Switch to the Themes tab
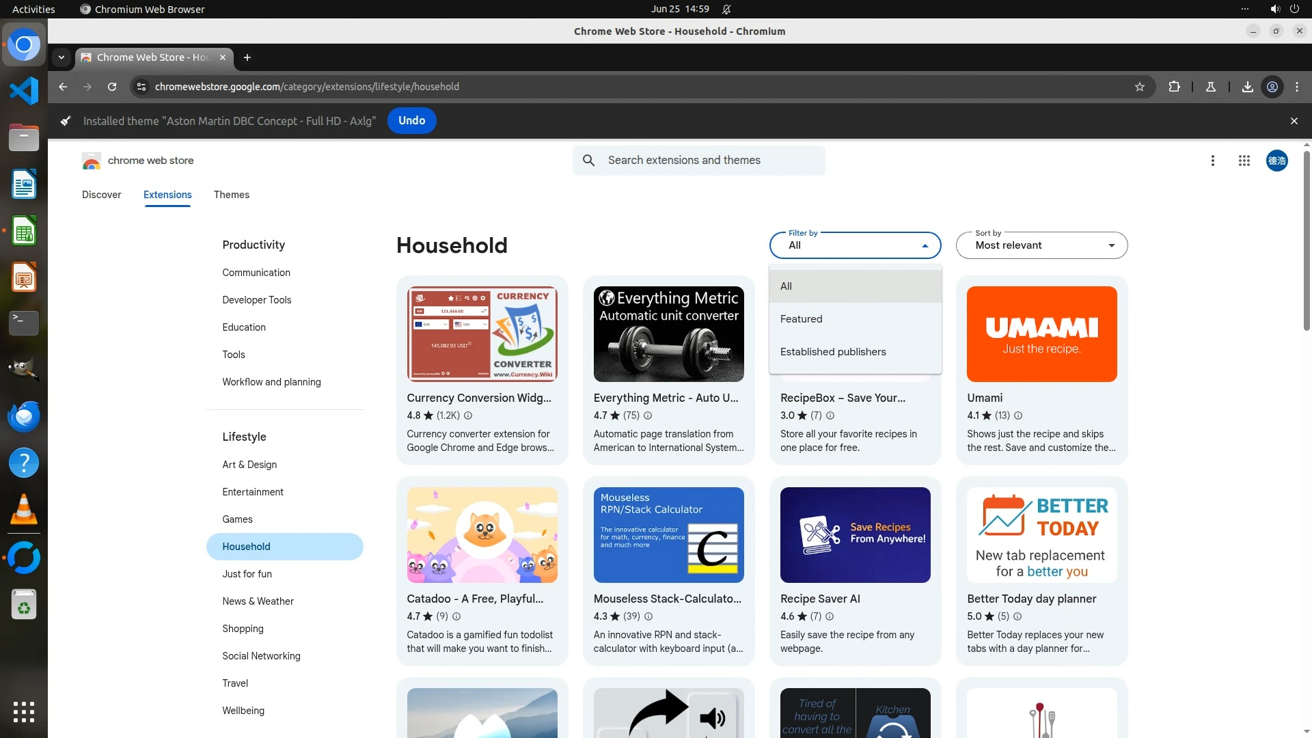 [x=231, y=195]
